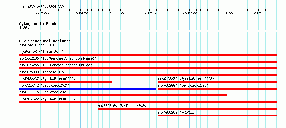The height and width of the screenshot is (128, 286).
Task: Open nsv6138685 (ByrskaBishop2022) variant label
Action: click(x=186, y=79)
